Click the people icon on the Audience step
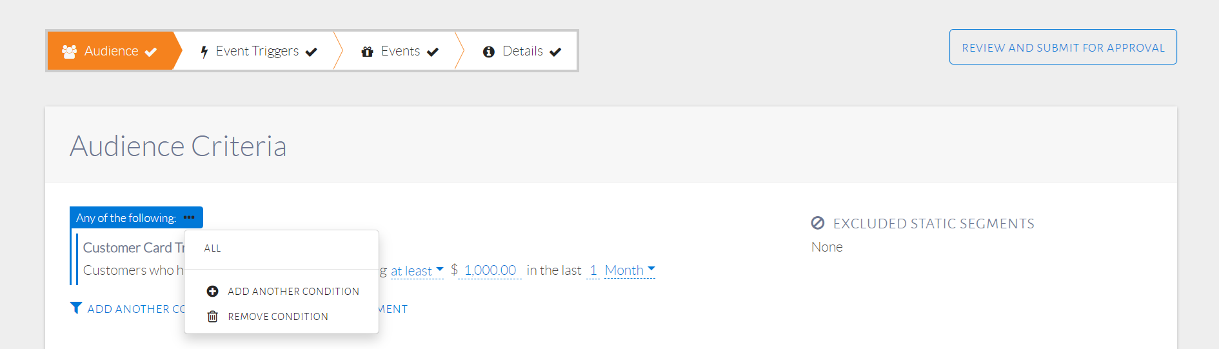Image resolution: width=1219 pixels, height=349 pixels. pos(69,51)
